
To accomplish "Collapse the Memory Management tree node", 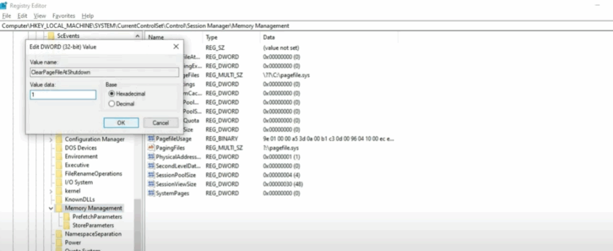I will click(x=51, y=209).
